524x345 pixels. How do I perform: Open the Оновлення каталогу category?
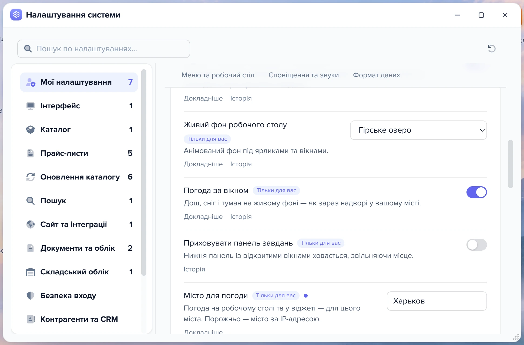(x=79, y=177)
